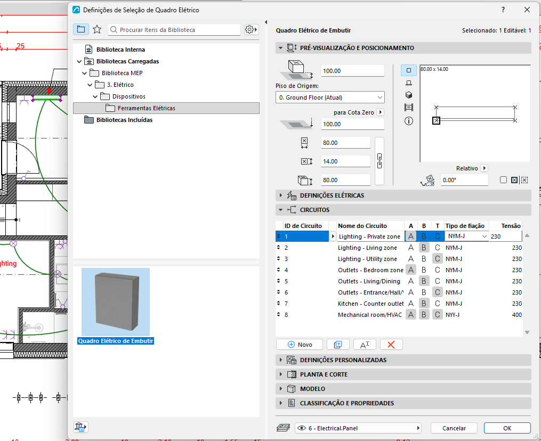Toggle phase A for Lighting - Living zone

point(410,248)
